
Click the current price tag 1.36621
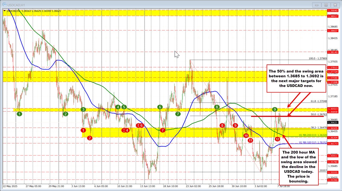(x=333, y=122)
